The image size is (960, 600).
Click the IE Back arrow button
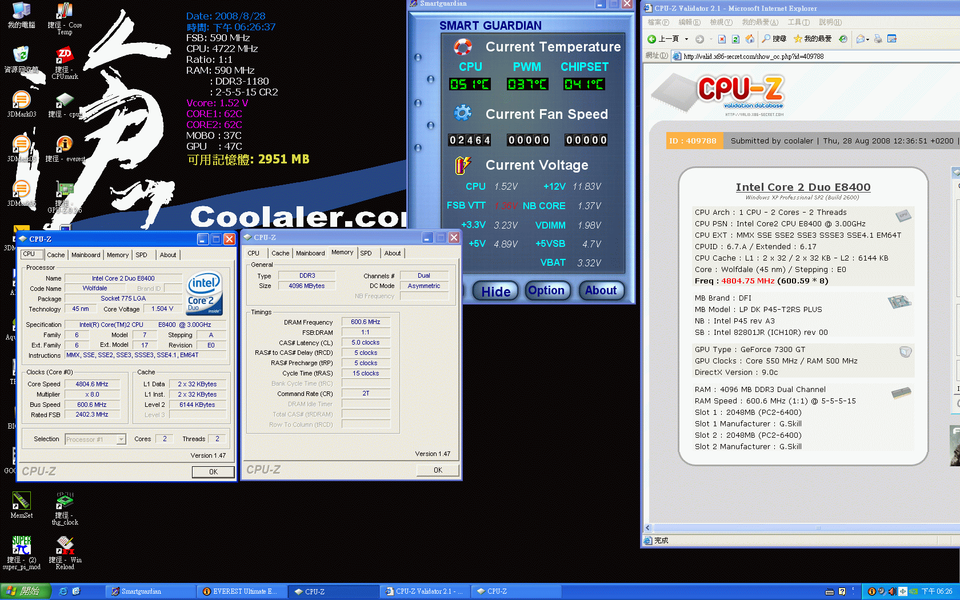pyautogui.click(x=663, y=39)
